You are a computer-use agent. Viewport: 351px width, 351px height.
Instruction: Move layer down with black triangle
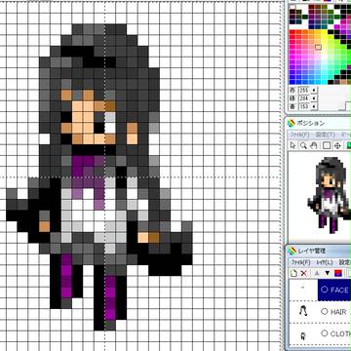click(x=328, y=273)
